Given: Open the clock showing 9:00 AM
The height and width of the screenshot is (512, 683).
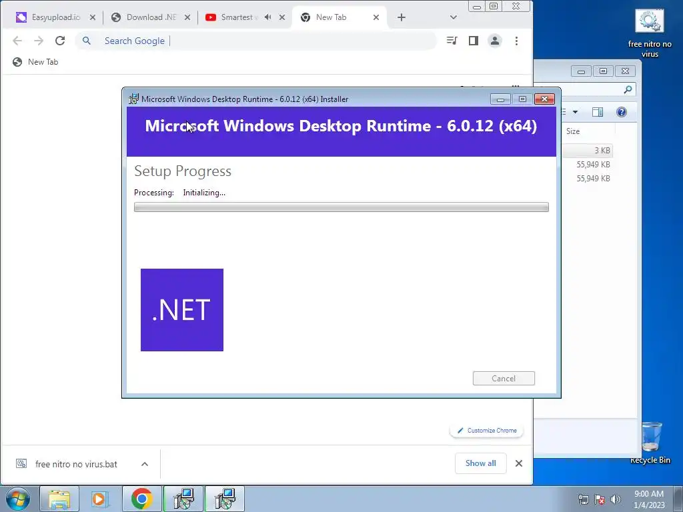Looking at the screenshot, I should click(x=648, y=499).
